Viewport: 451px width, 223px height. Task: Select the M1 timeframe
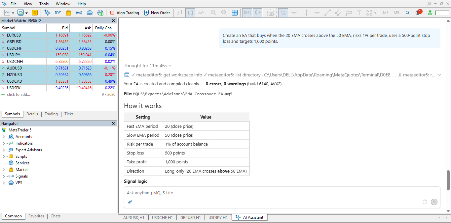[386, 13]
